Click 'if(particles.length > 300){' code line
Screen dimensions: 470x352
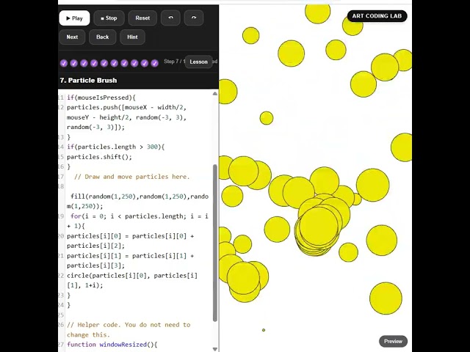point(116,147)
